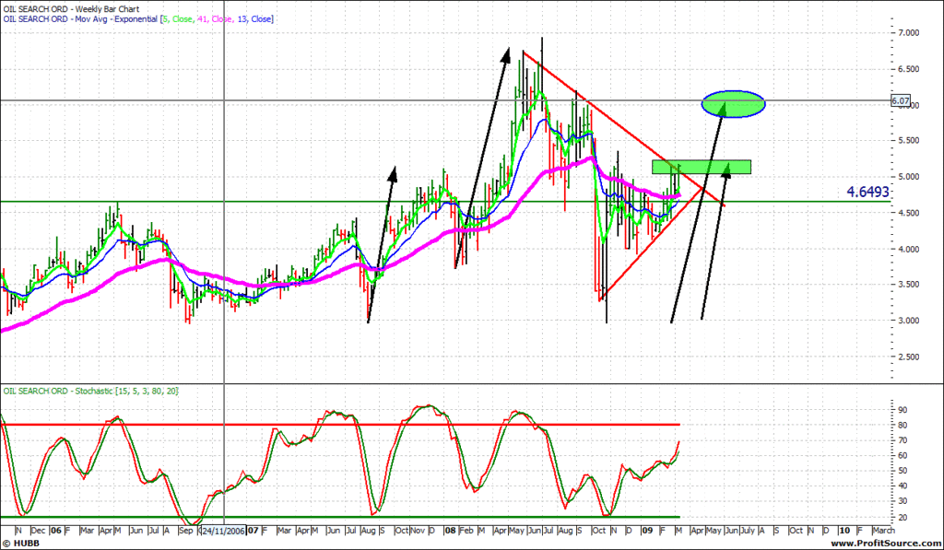Viewport: 944px width, 550px height.
Task: Click the 'OIL SEARCH ORD - Weekly Bar Chart' title
Action: 71,9
